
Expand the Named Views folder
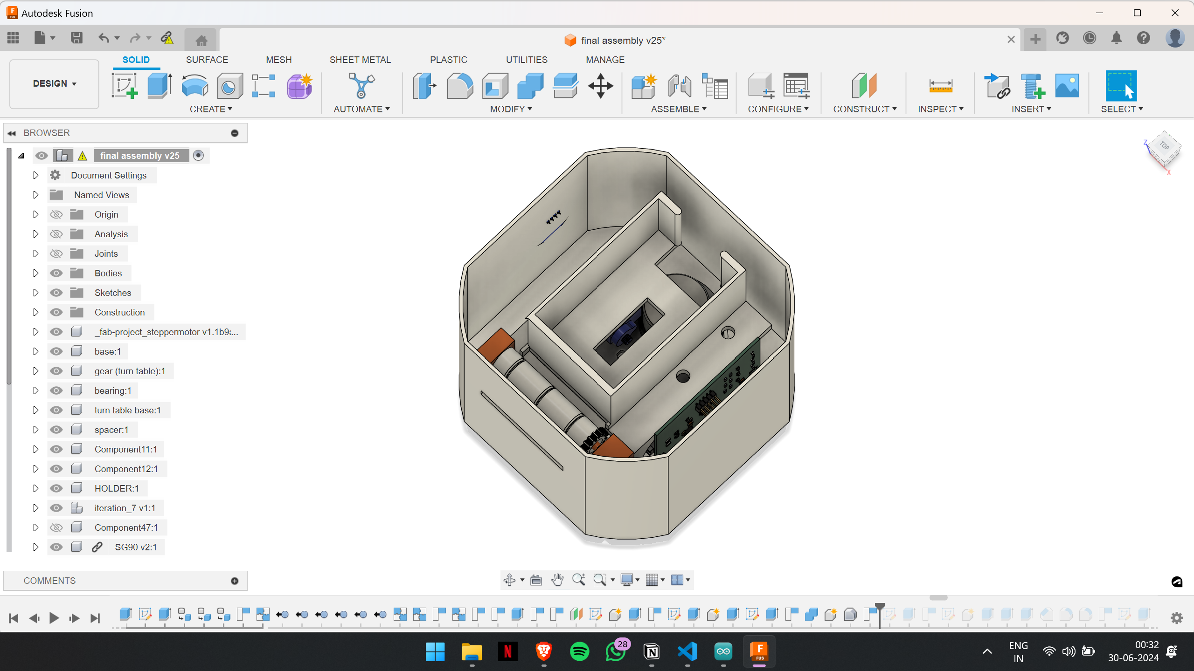pos(35,195)
